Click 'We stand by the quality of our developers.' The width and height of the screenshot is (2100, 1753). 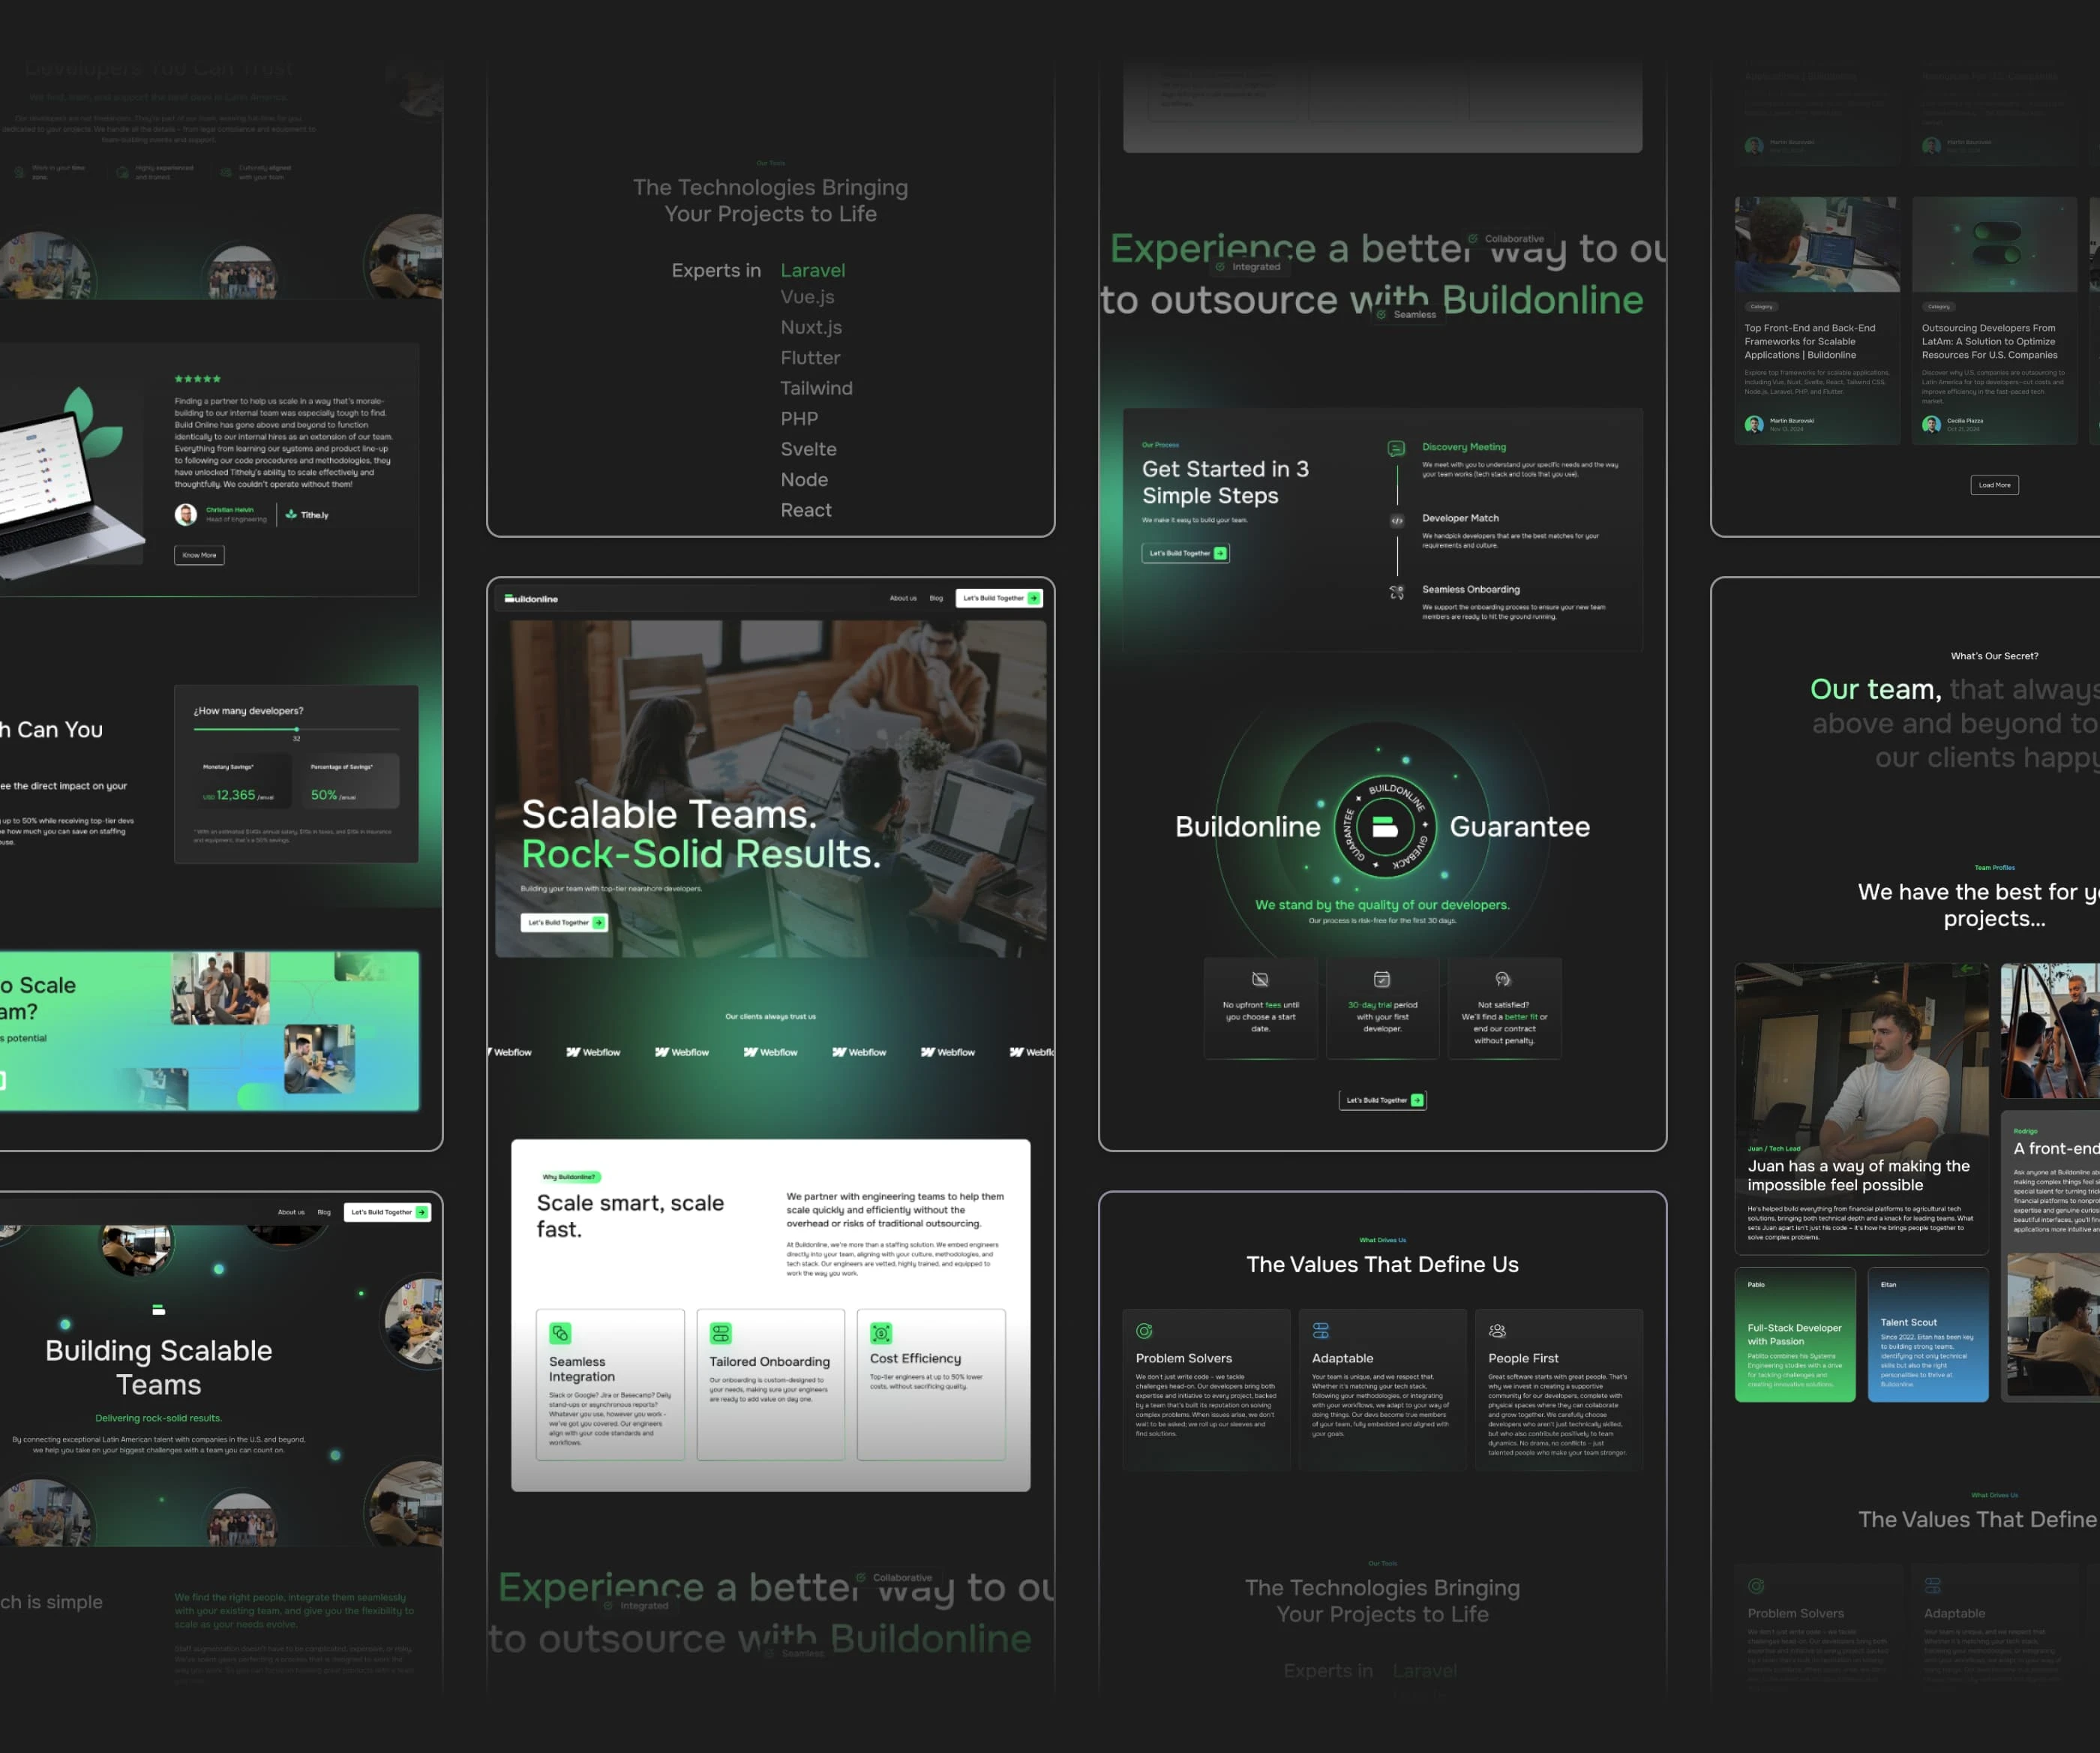coord(1382,905)
